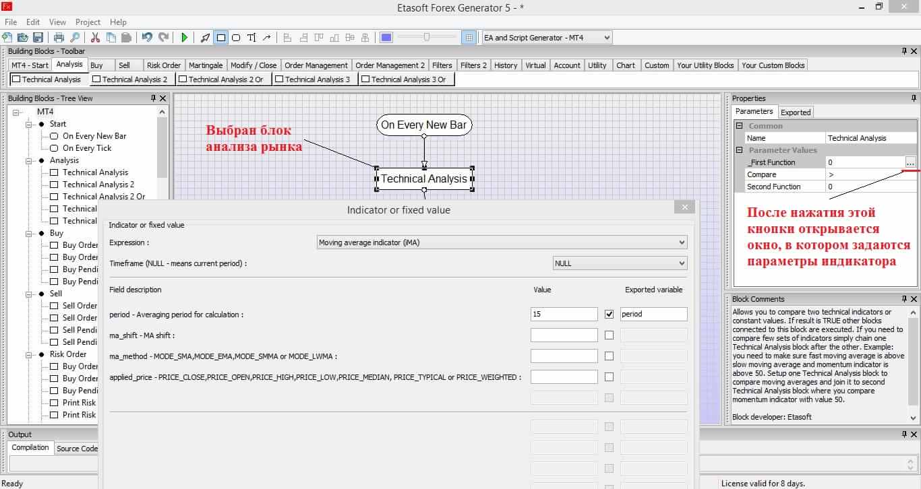Collapse the Buy tree node
The height and width of the screenshot is (489, 921).
point(29,233)
